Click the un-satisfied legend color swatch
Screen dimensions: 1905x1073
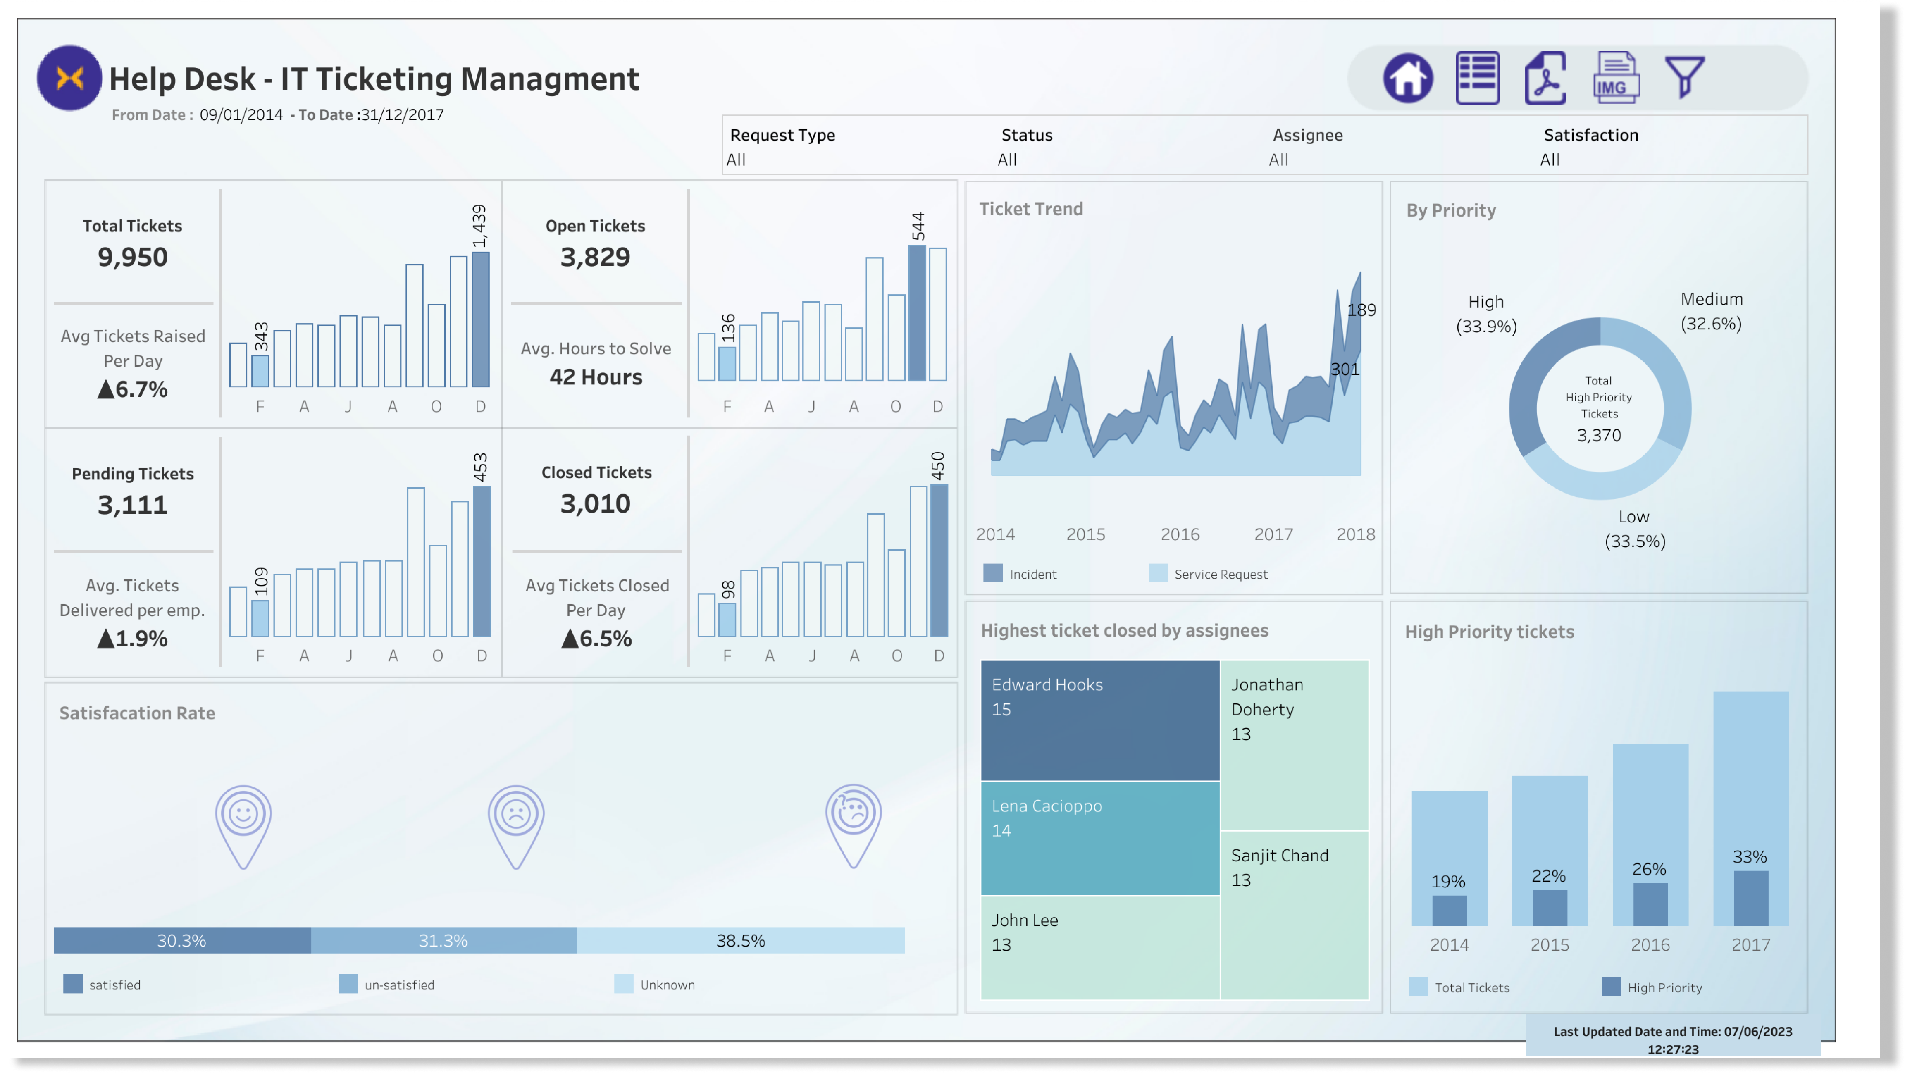348,984
